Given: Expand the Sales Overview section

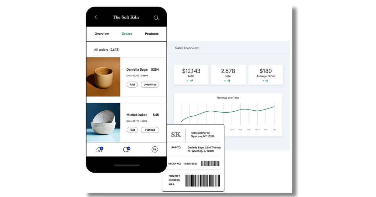Looking at the screenshot, I should point(187,48).
